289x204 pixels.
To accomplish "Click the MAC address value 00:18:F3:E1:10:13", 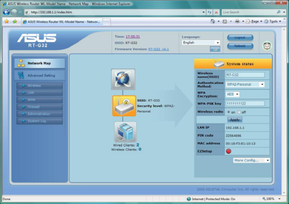I will [x=241, y=143].
